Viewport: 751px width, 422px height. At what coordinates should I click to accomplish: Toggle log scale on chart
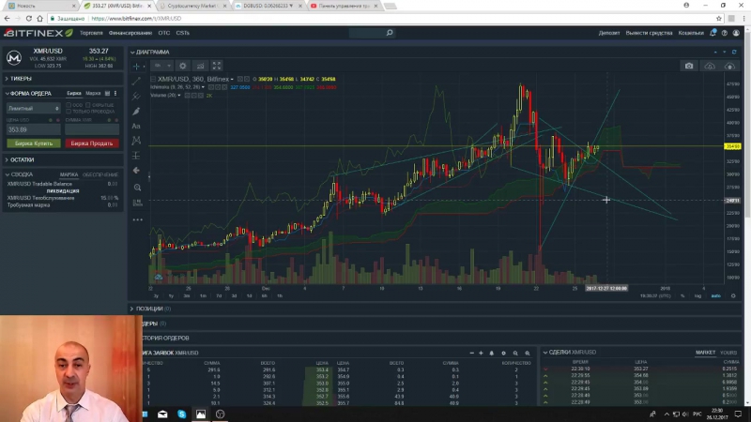[697, 296]
